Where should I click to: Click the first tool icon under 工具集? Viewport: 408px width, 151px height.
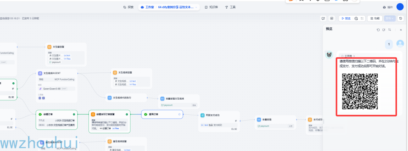point(40,98)
